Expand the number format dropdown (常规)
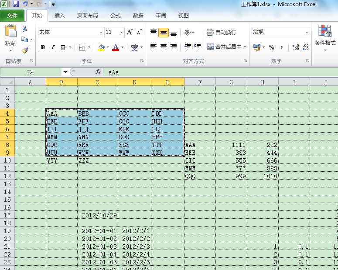This screenshot has width=338, height=270. [x=307, y=32]
